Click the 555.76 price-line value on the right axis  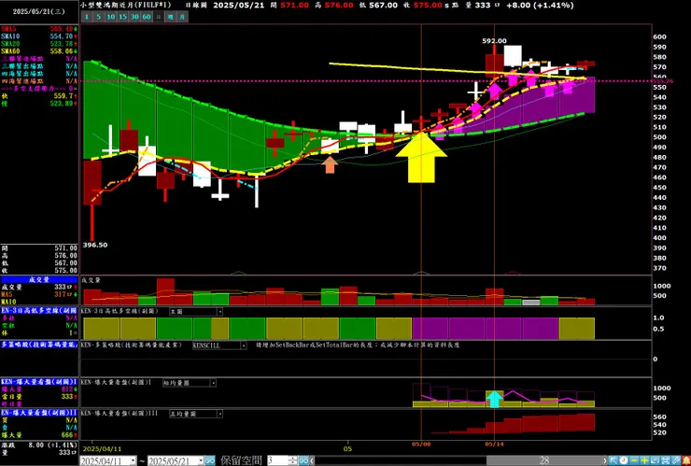pyautogui.click(x=664, y=81)
